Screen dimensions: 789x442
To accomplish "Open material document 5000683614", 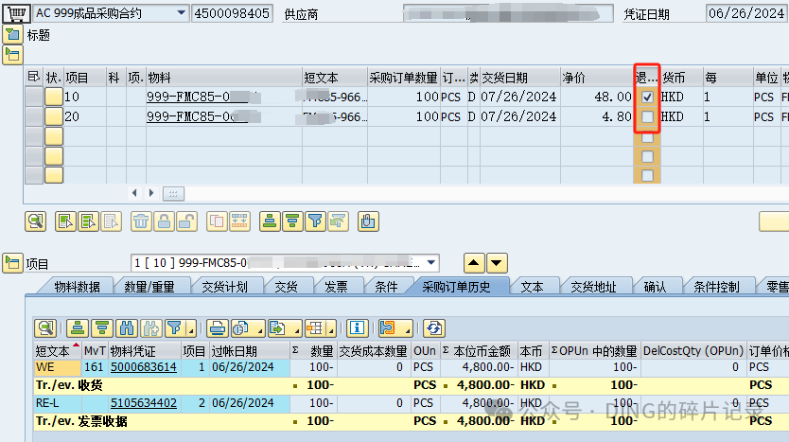I will click(x=144, y=367).
